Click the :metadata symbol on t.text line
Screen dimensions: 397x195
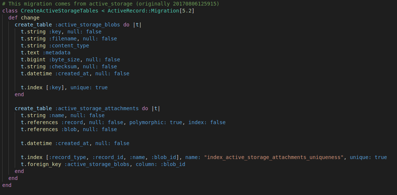56,53
